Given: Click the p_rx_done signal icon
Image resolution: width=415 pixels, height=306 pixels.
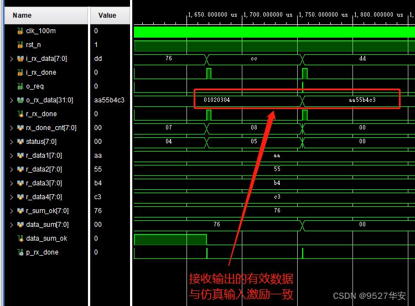Looking at the screenshot, I should pyautogui.click(x=20, y=252).
